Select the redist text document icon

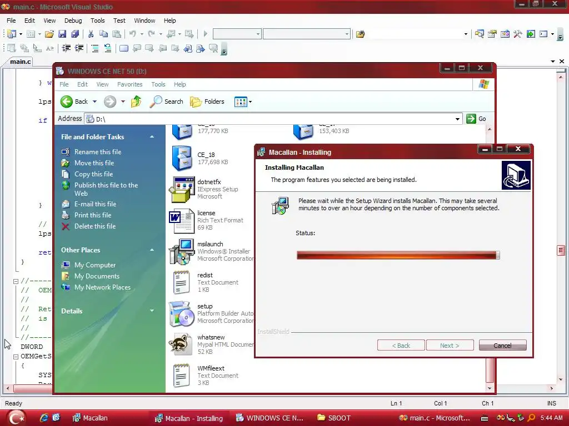182,282
